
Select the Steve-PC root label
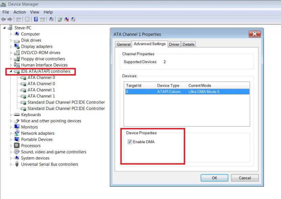[x=23, y=28]
